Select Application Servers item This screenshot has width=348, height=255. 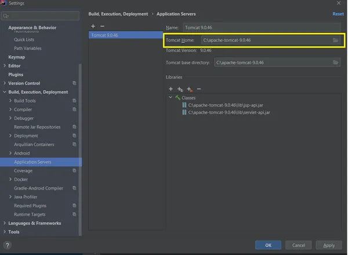click(x=41, y=162)
